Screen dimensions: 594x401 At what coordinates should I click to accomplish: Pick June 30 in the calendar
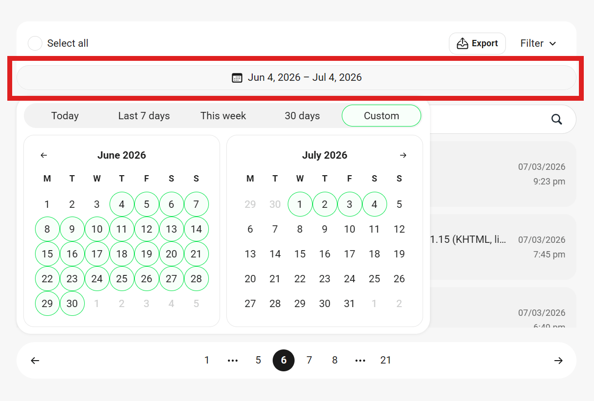pos(72,304)
